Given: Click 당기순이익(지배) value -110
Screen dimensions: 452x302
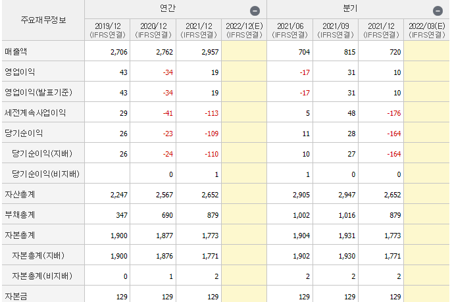Looking at the screenshot, I should 212,154.
